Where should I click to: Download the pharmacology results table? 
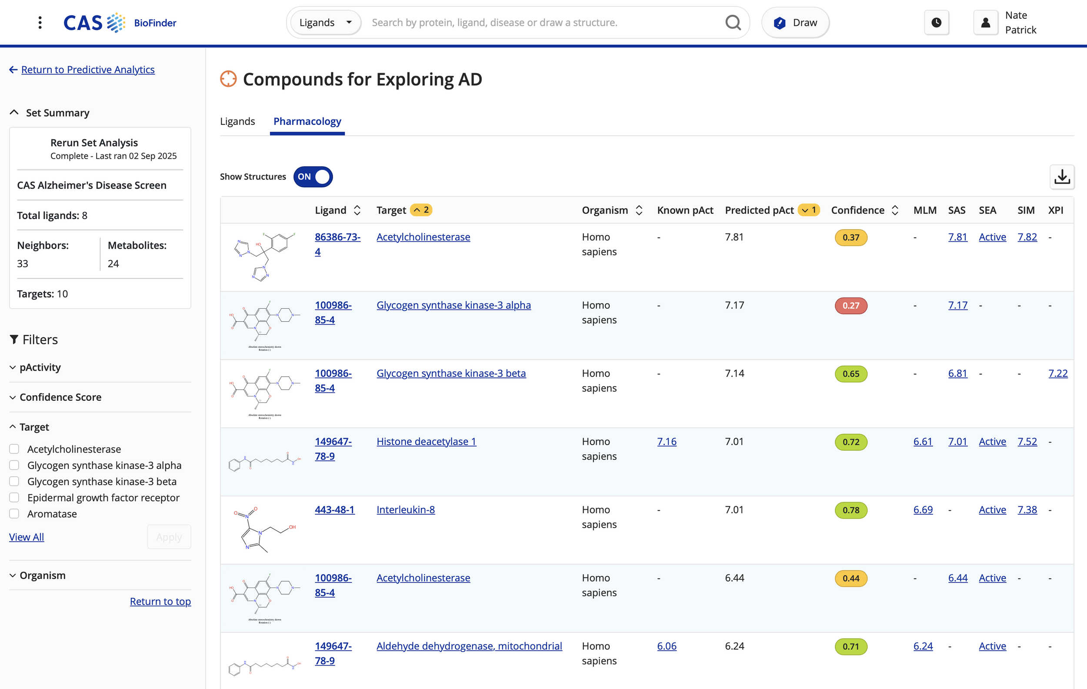pyautogui.click(x=1062, y=177)
